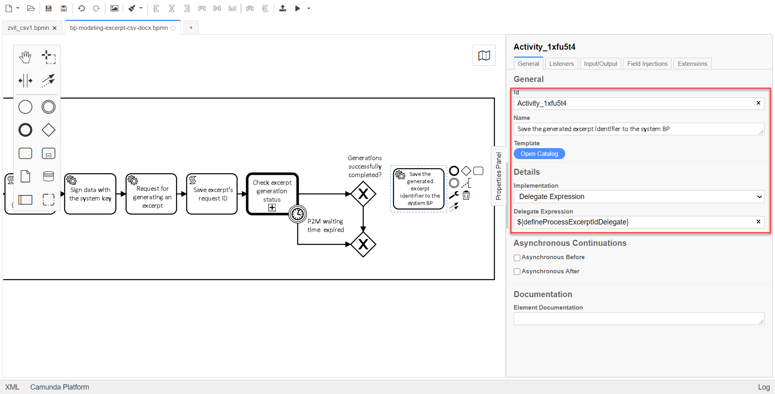Save the diagram with the first floppy disk icon
The image size is (775, 394).
(x=48, y=8)
